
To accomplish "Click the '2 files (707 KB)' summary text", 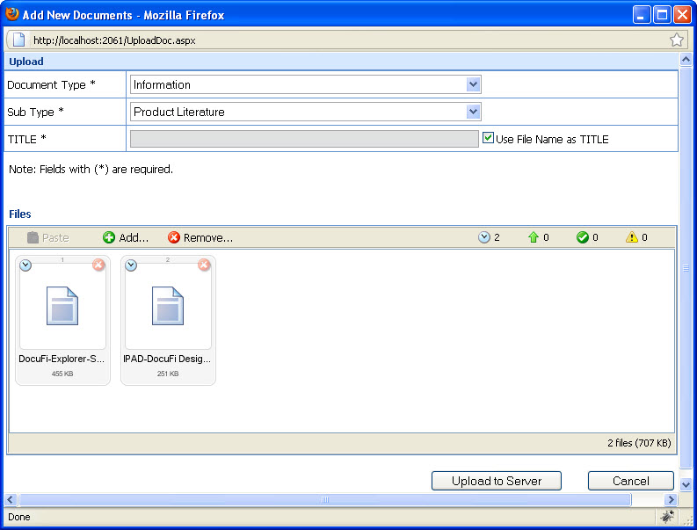I will 639,443.
